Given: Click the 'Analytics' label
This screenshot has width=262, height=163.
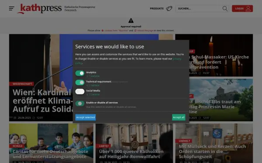Looking at the screenshot, I should [91, 72].
